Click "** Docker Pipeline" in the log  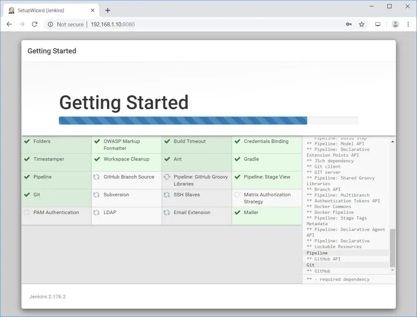click(x=330, y=213)
